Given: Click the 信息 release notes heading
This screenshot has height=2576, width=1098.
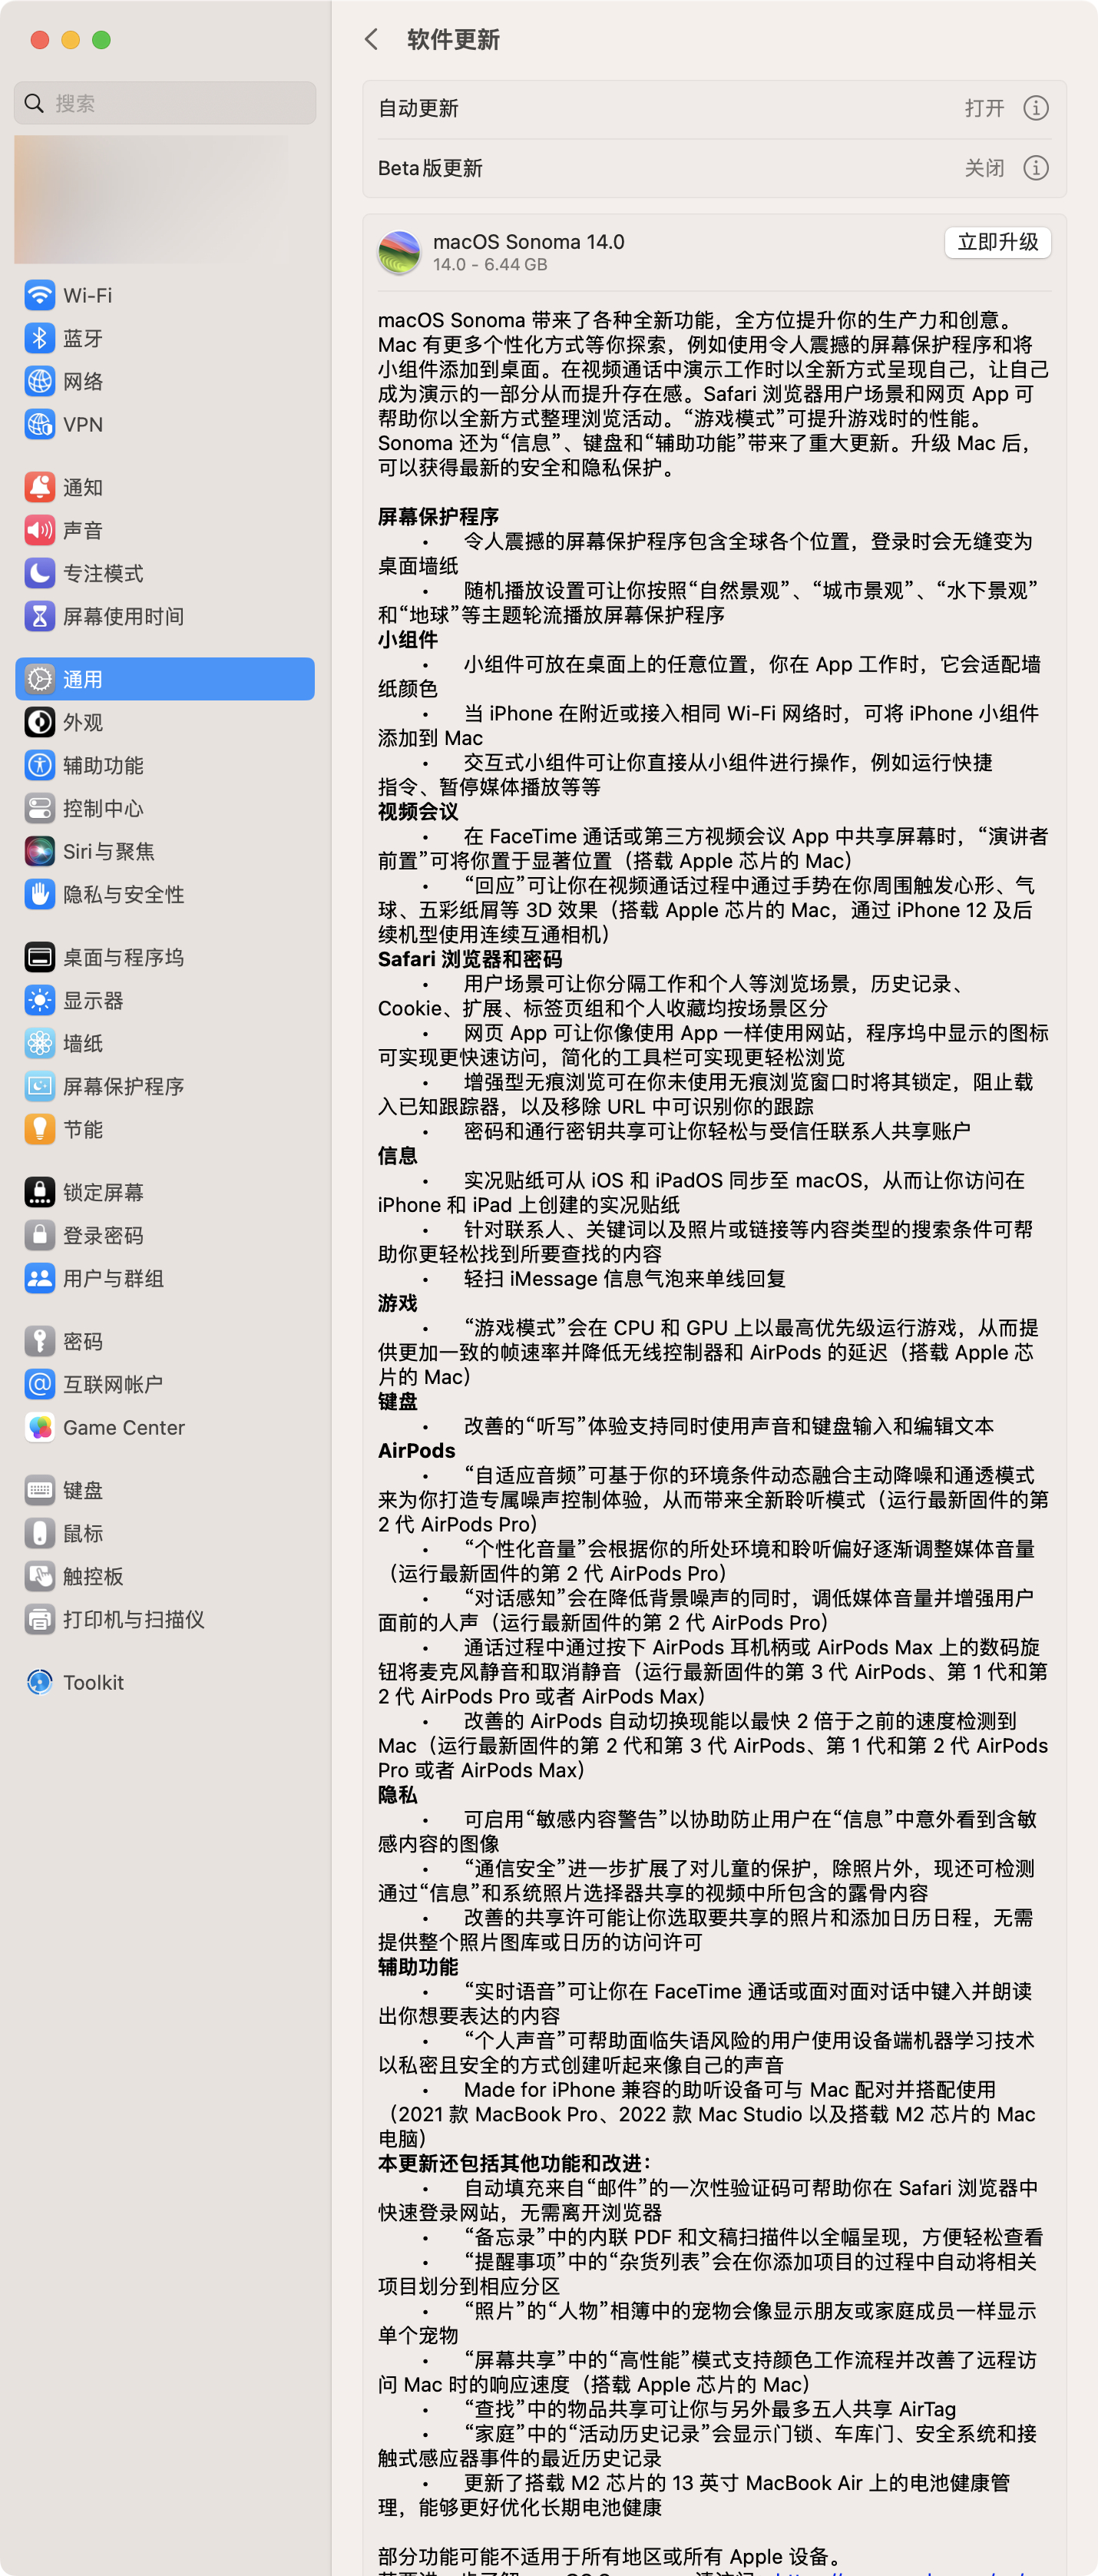Looking at the screenshot, I should click(397, 1156).
